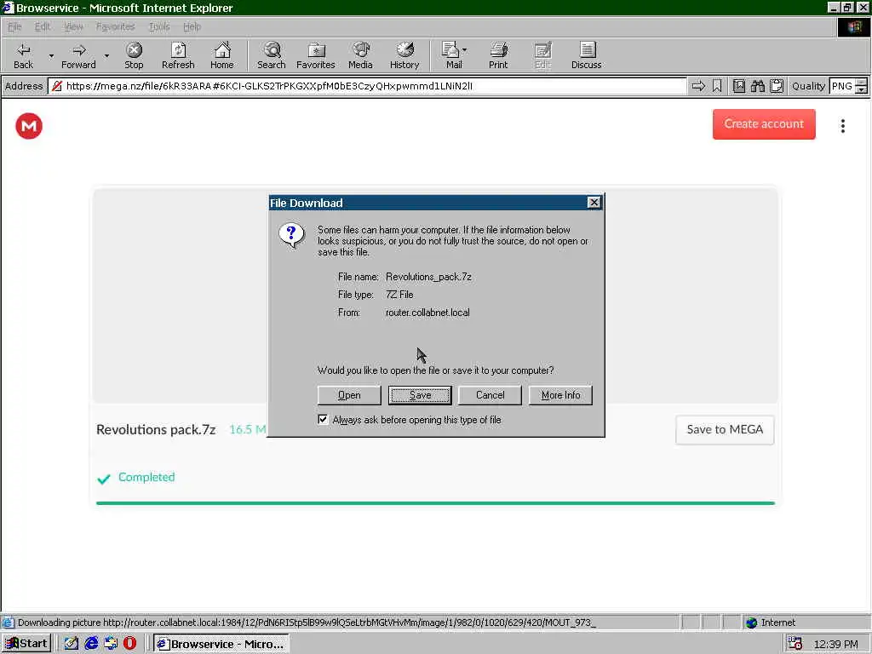Step the Quality value up
Screen dimensions: 872x654
click(862, 83)
